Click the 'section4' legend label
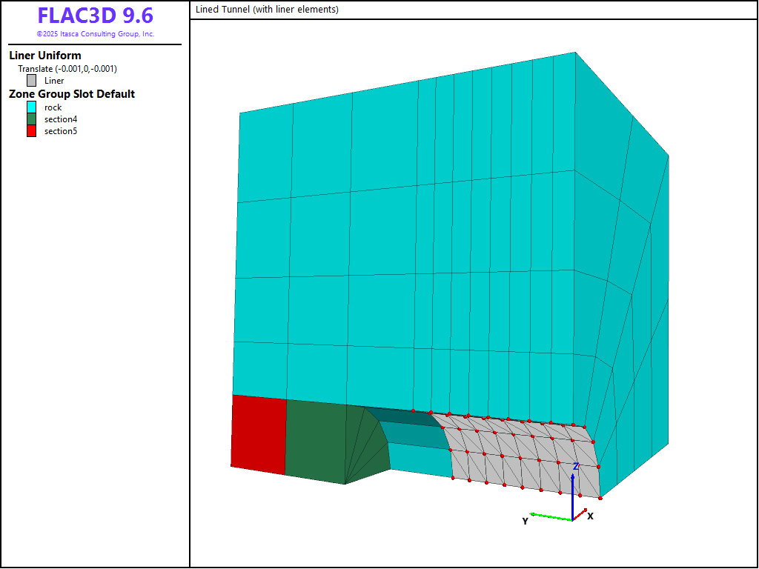Image resolution: width=759 pixels, height=569 pixels. [61, 119]
